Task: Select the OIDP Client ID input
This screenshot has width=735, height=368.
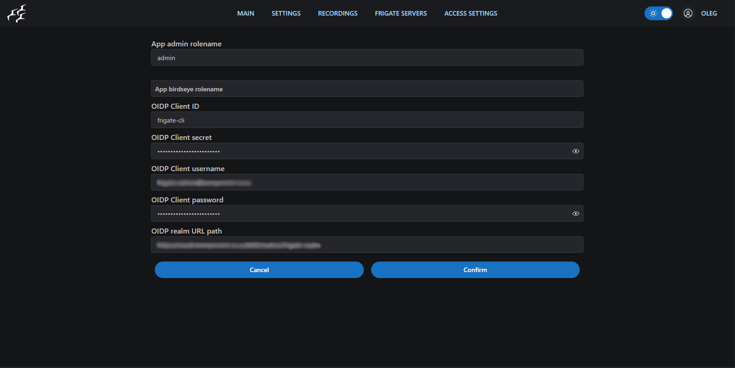Action: tap(367, 120)
